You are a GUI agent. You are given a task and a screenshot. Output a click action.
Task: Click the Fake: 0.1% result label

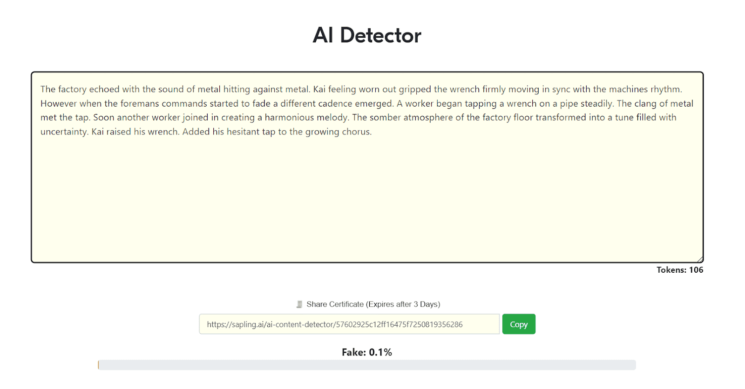pyautogui.click(x=367, y=352)
